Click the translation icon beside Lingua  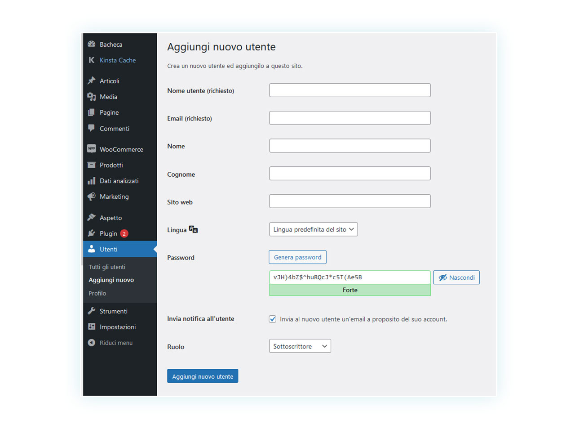(194, 229)
